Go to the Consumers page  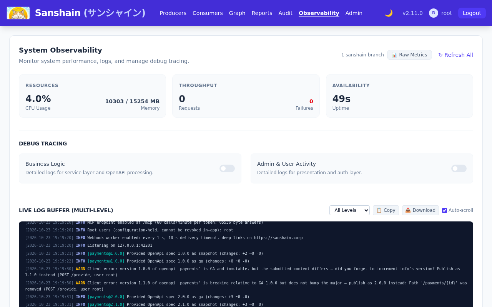click(208, 13)
